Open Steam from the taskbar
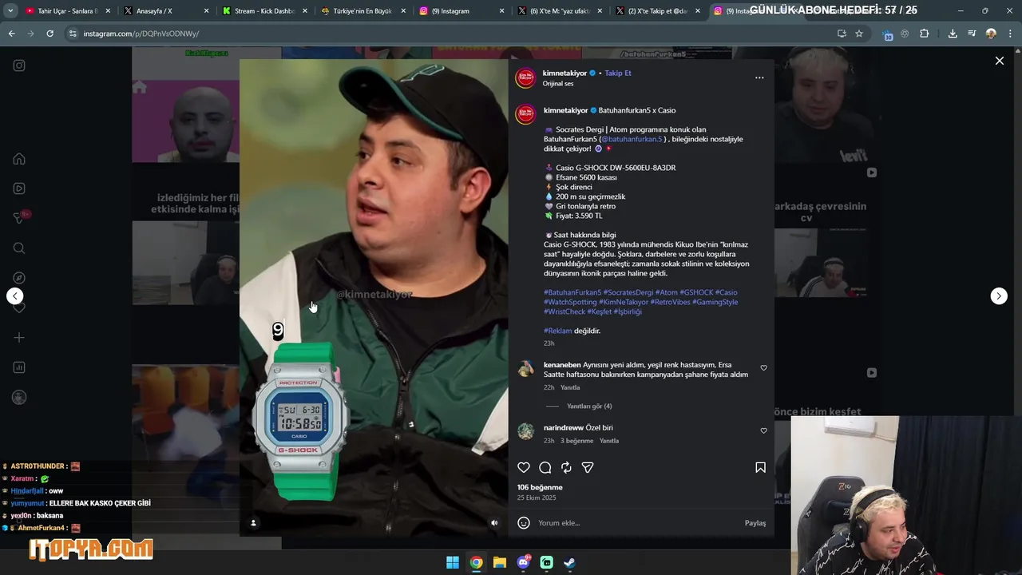Screen dimensions: 1022x575 click(570, 562)
